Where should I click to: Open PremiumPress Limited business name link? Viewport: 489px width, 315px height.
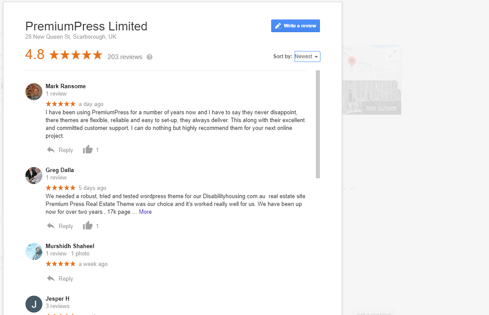pos(86,26)
